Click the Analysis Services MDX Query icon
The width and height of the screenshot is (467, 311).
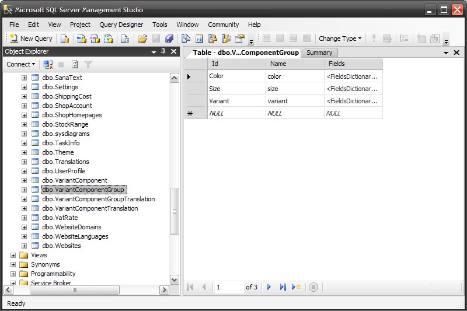81,39
